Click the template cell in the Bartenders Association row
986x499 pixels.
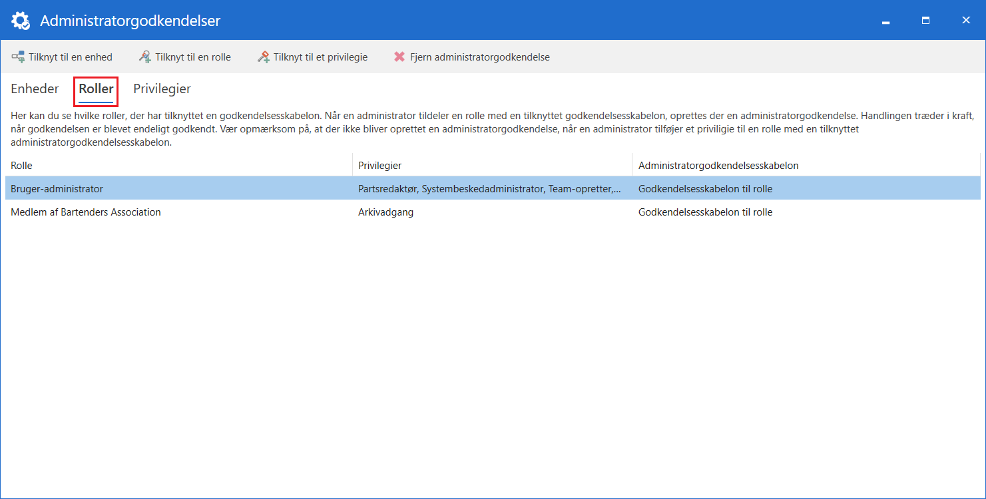click(705, 212)
